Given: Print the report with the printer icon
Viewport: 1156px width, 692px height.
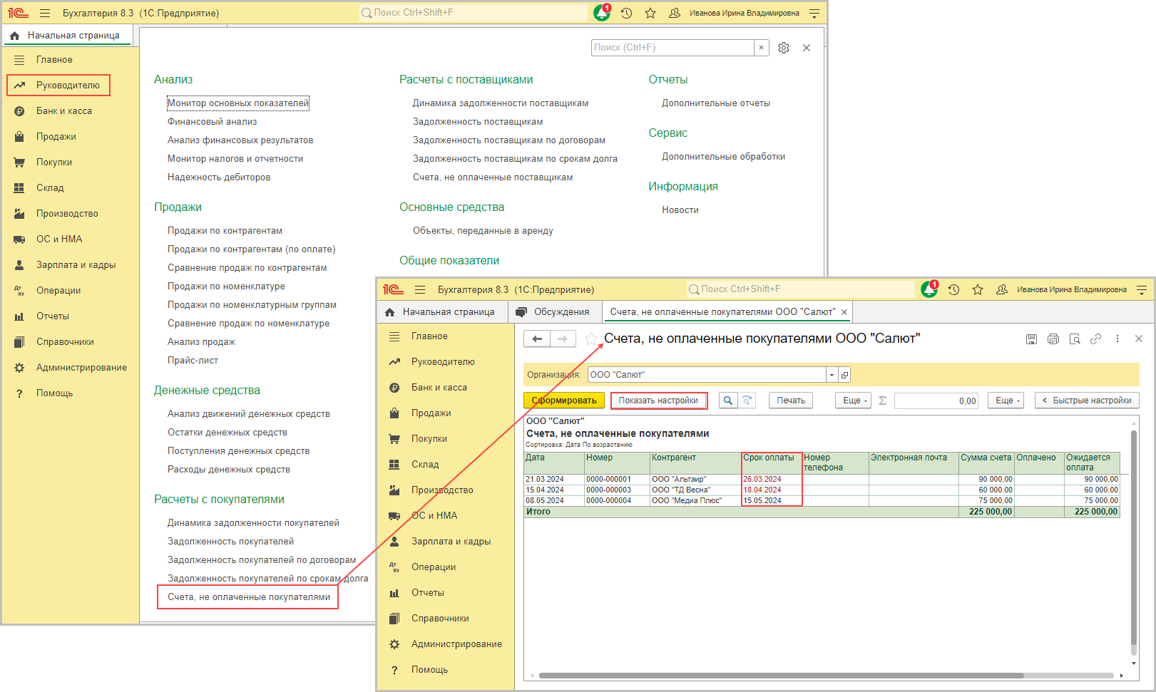Looking at the screenshot, I should point(1053,339).
